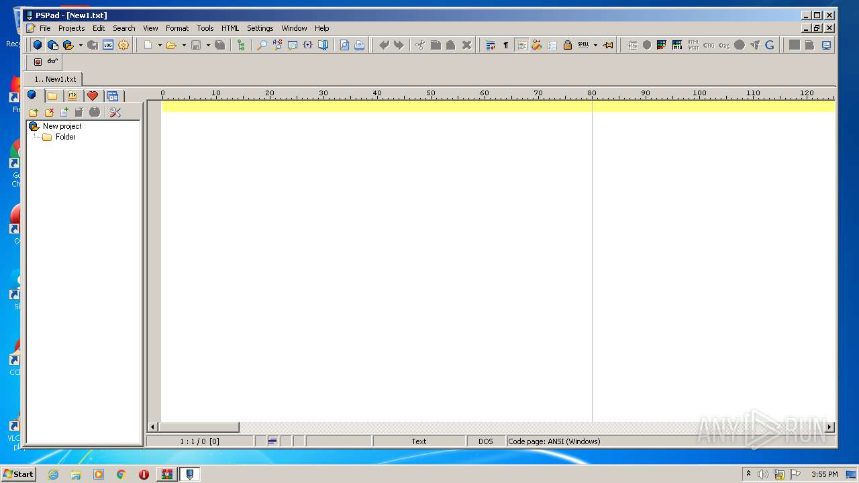Click the Google search G icon

770,45
